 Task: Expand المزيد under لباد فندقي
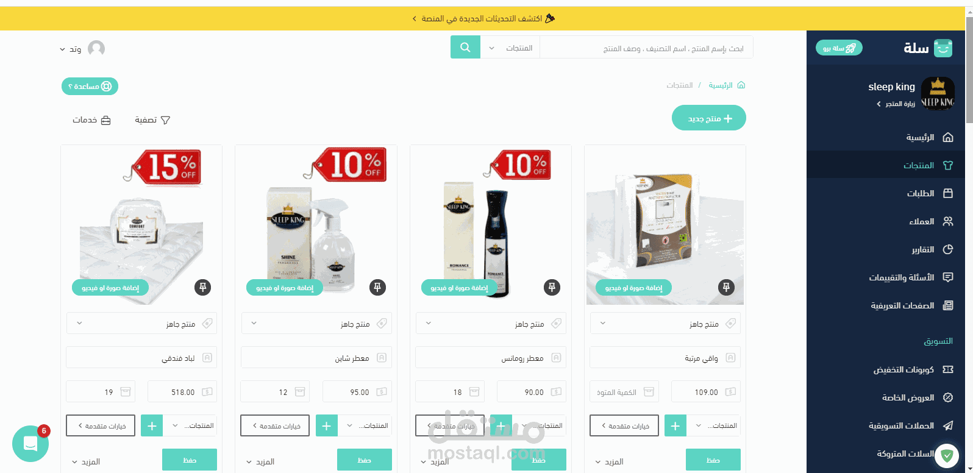click(85, 461)
